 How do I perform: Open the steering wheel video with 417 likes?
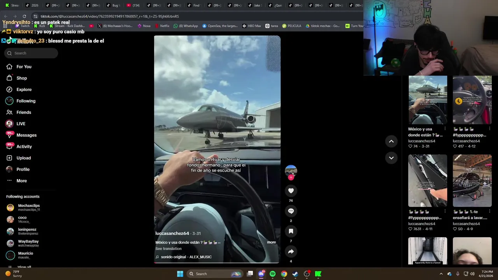(472, 100)
